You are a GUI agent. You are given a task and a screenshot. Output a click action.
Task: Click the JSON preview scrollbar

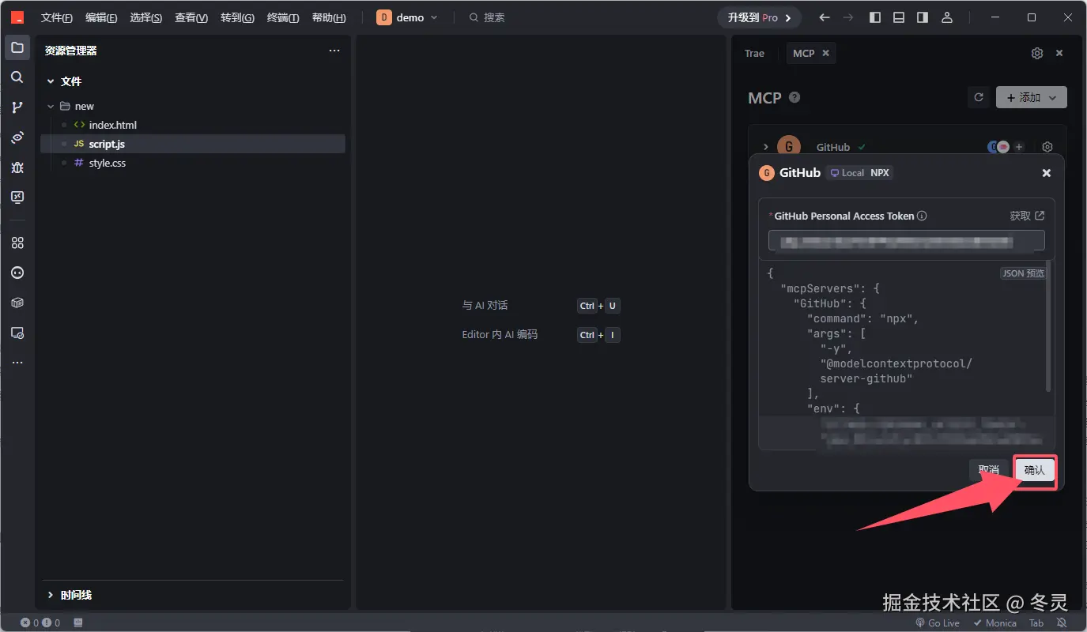[1049, 328]
